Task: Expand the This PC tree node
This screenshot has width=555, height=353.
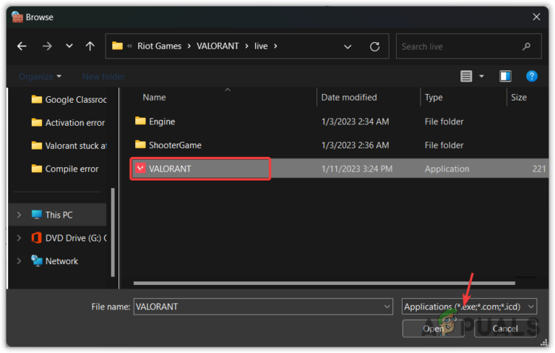Action: (x=19, y=215)
